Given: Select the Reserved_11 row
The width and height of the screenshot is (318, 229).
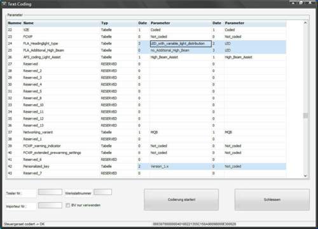Looking at the screenshot, I should [147, 112].
